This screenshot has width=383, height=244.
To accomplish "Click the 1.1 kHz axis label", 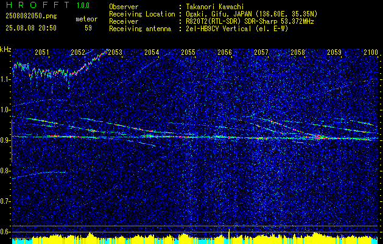I will 5,79.
